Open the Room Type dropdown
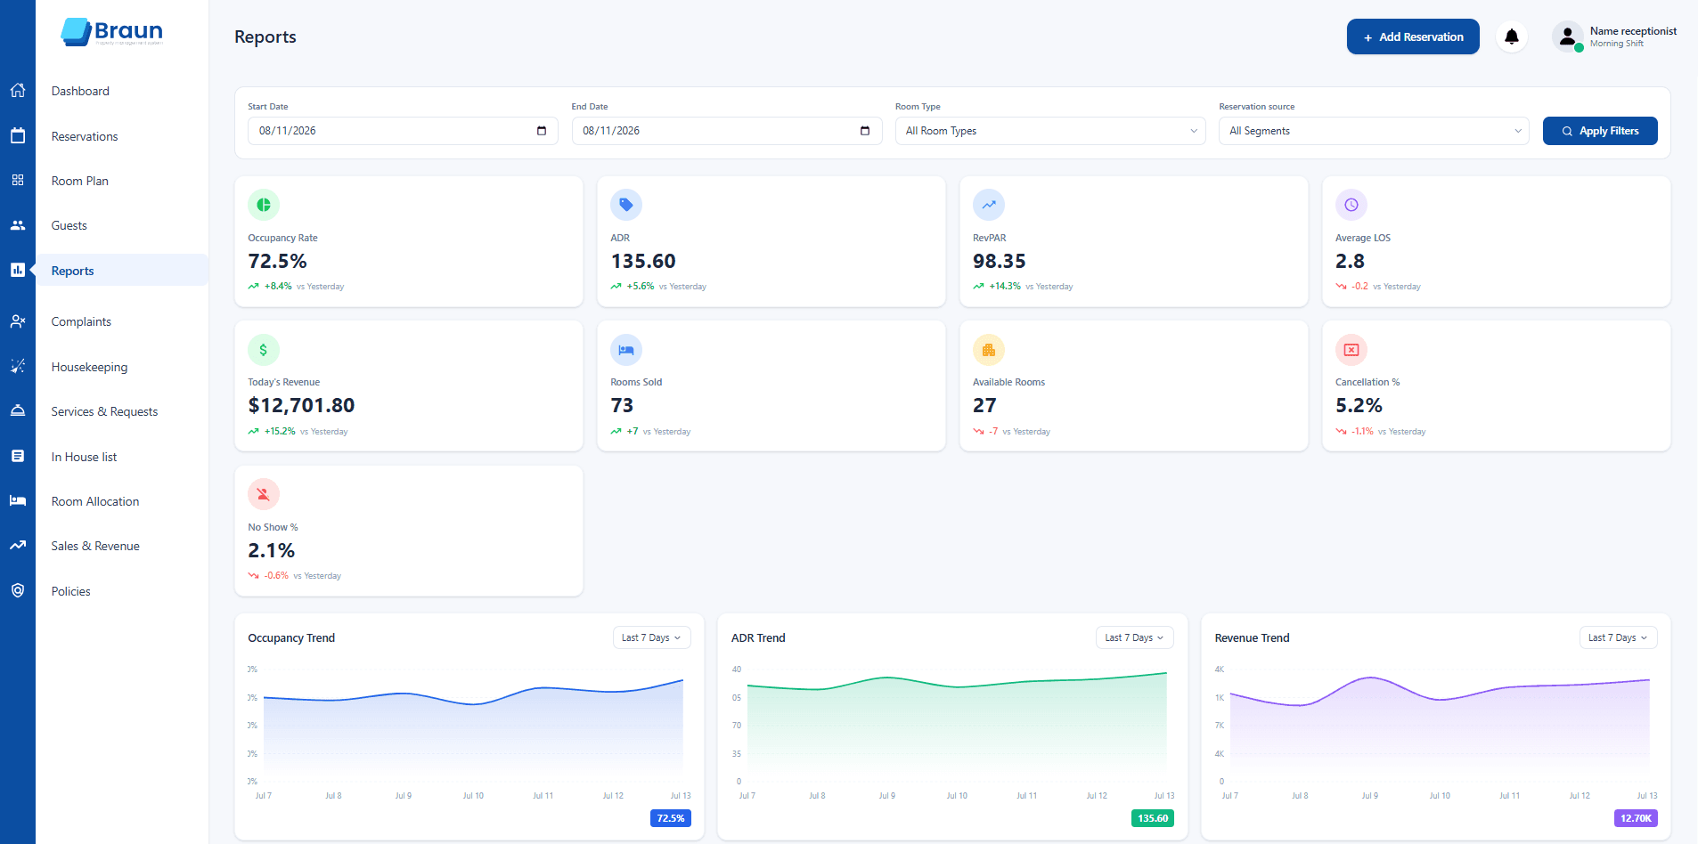The height and width of the screenshot is (844, 1698). 1050,131
